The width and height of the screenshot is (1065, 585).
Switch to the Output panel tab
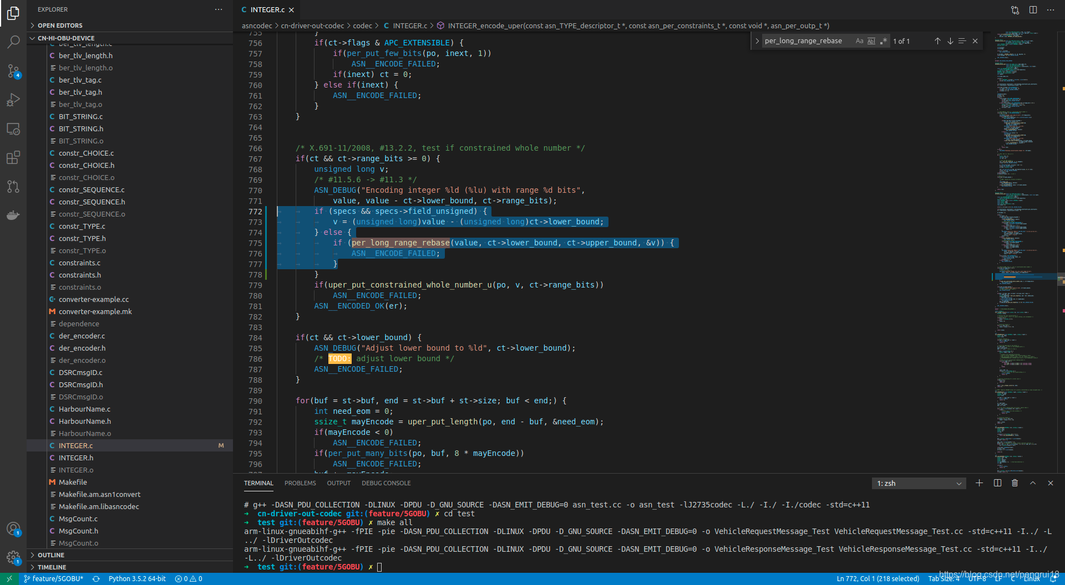point(338,483)
